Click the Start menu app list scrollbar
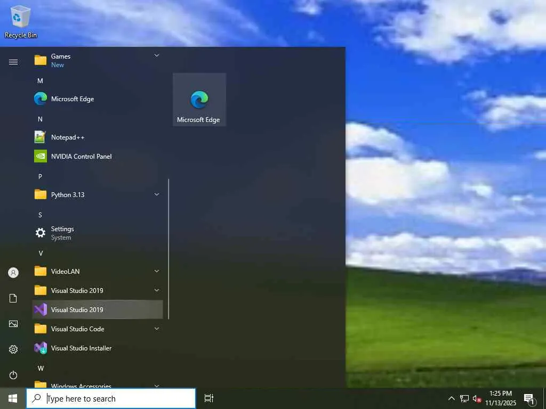Viewport: 546px width, 409px height. 168,249
